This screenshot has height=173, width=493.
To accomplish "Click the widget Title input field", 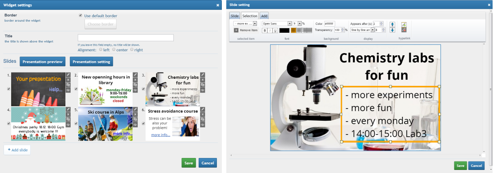I will pyautogui.click(x=126, y=38).
